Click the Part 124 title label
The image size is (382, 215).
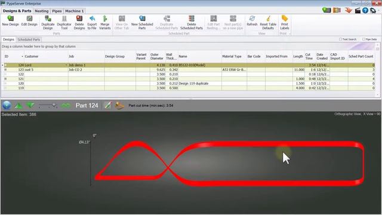87,105
